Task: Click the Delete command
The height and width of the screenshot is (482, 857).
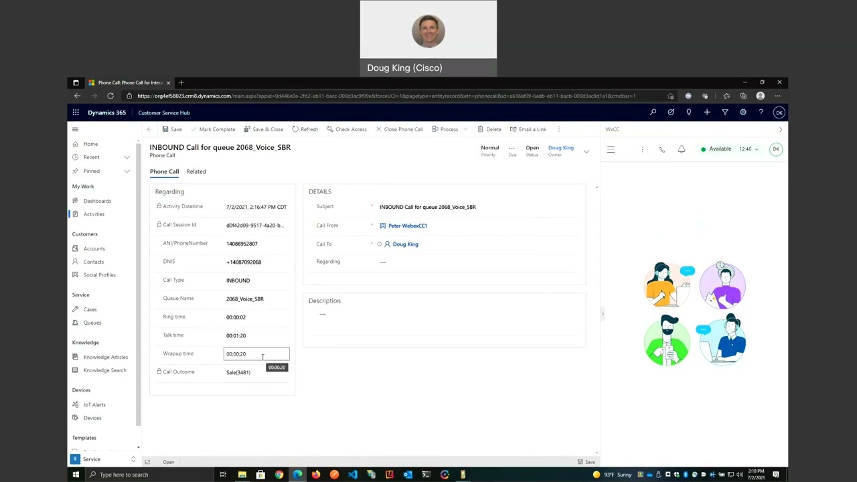Action: pos(489,129)
